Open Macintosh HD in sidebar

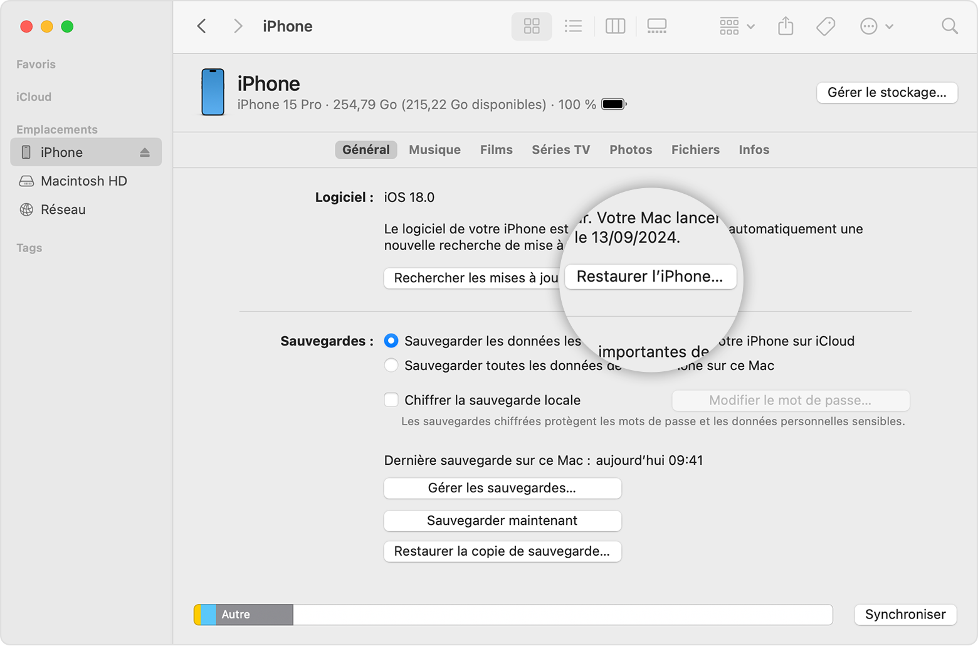click(84, 181)
